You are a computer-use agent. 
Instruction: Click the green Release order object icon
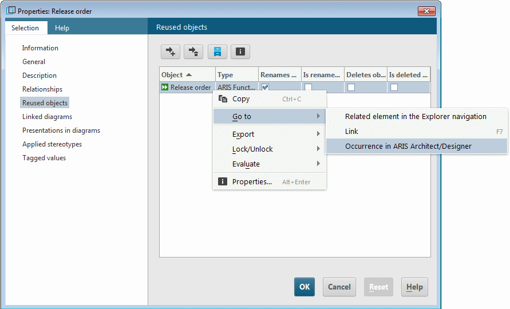click(165, 87)
